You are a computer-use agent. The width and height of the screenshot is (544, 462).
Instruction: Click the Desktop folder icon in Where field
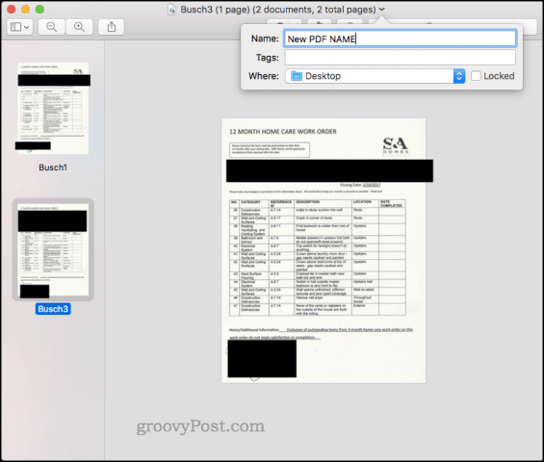click(297, 76)
